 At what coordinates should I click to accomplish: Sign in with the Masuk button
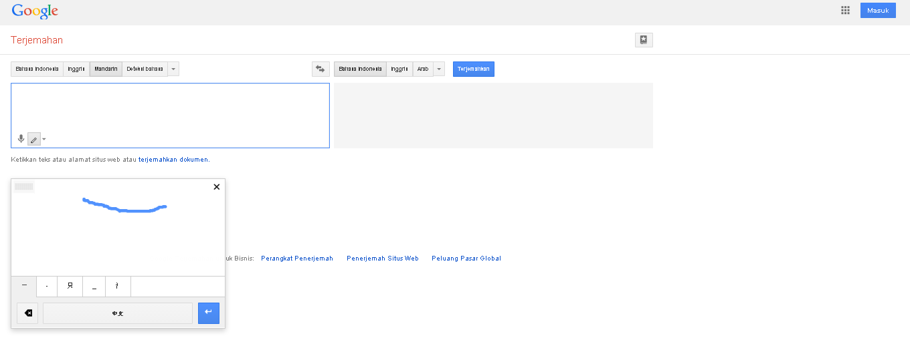pos(878,10)
